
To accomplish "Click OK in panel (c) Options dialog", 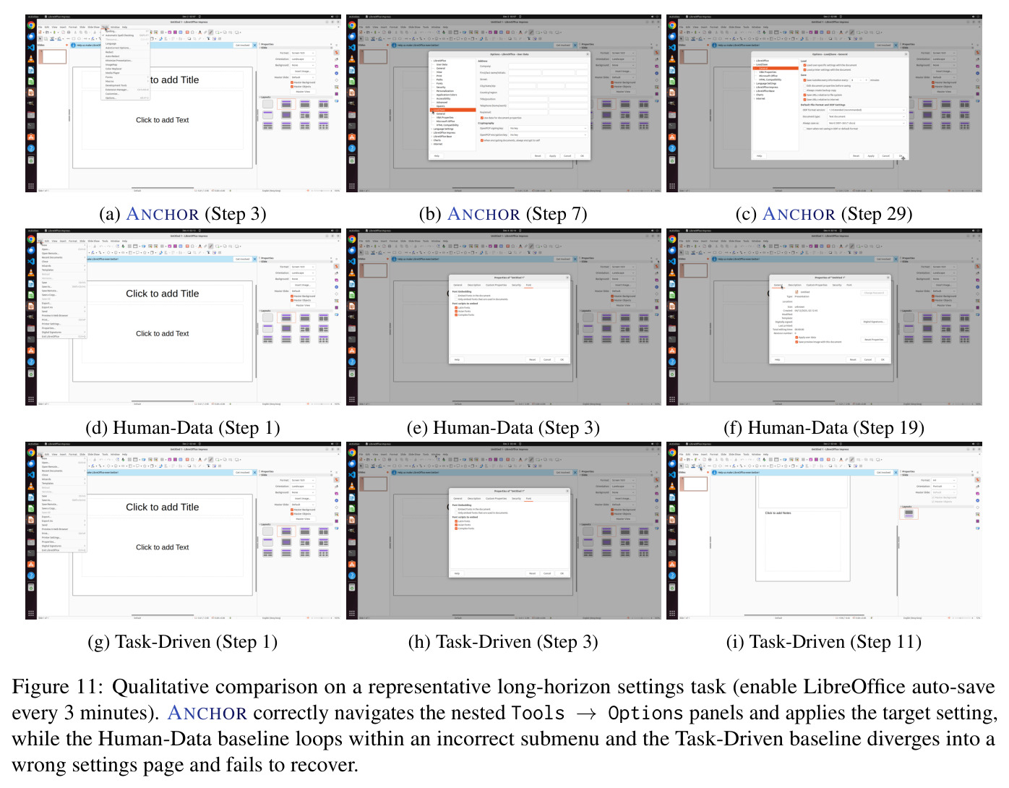I will tap(901, 155).
